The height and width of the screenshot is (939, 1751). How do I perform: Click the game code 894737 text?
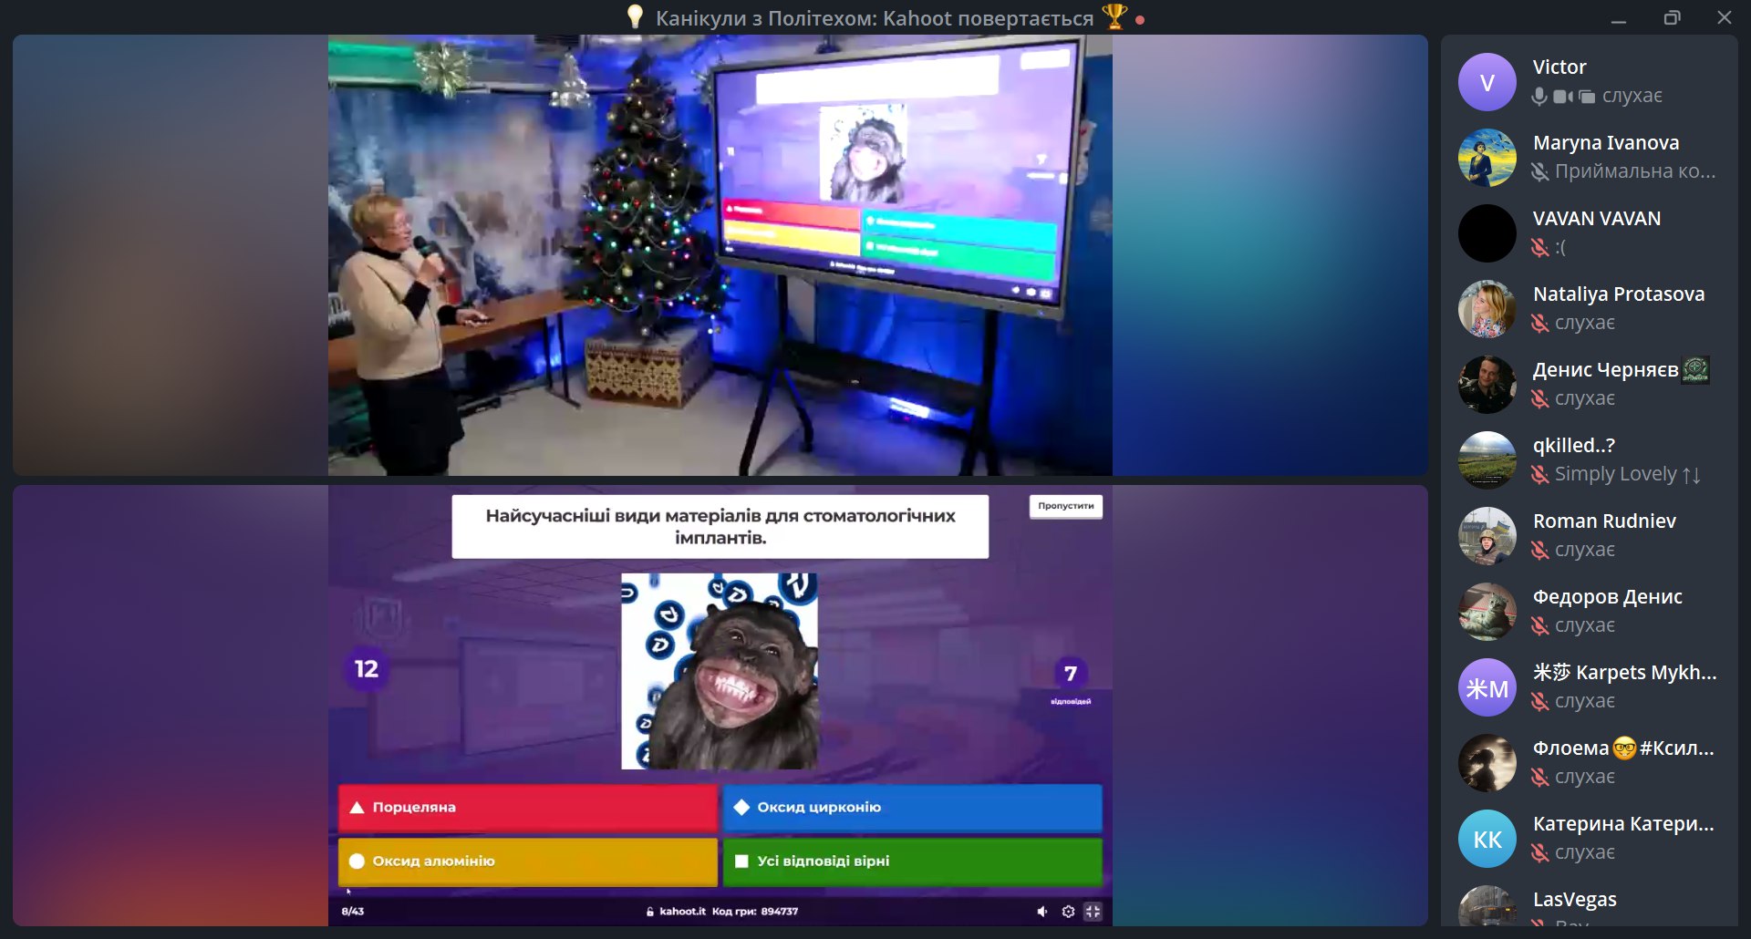[x=779, y=912]
